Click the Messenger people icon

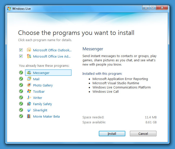pos(29,73)
